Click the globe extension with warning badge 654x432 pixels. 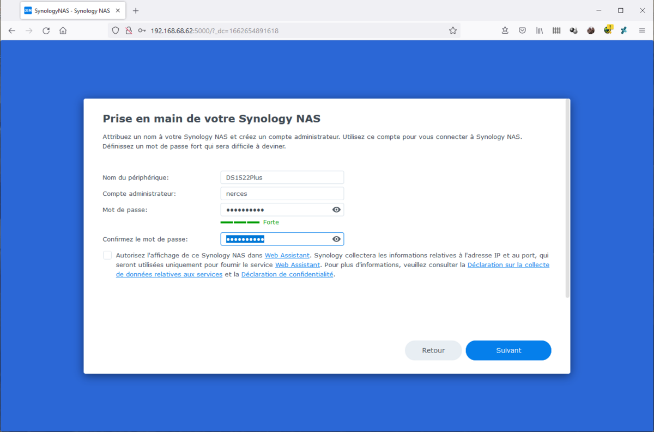pos(608,30)
